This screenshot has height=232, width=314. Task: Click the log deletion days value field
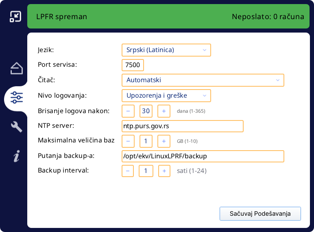[x=146, y=111]
